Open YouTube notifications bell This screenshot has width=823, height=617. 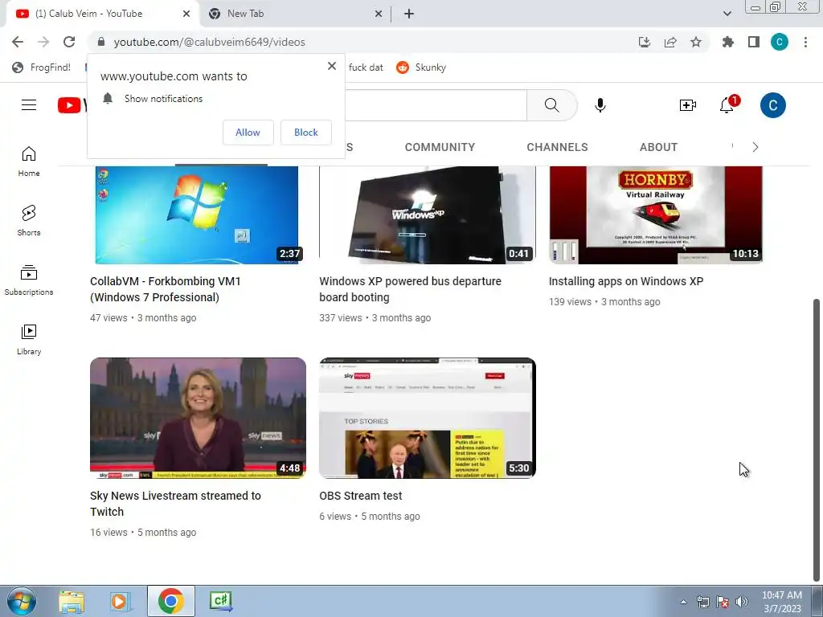click(728, 104)
